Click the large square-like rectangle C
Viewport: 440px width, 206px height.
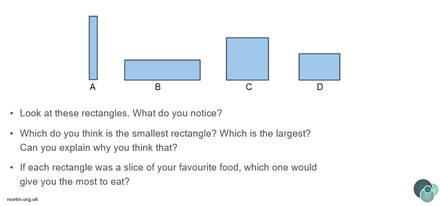tap(247, 59)
